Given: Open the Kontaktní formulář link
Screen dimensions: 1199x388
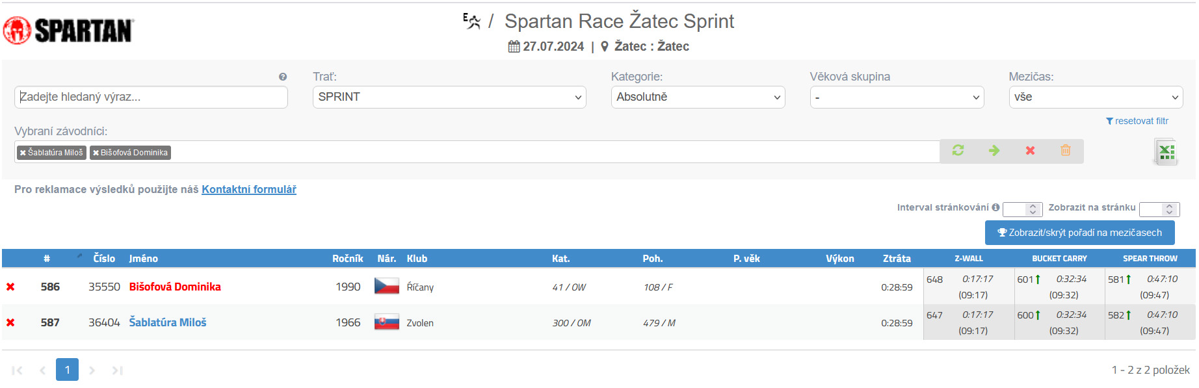Looking at the screenshot, I should [x=249, y=189].
